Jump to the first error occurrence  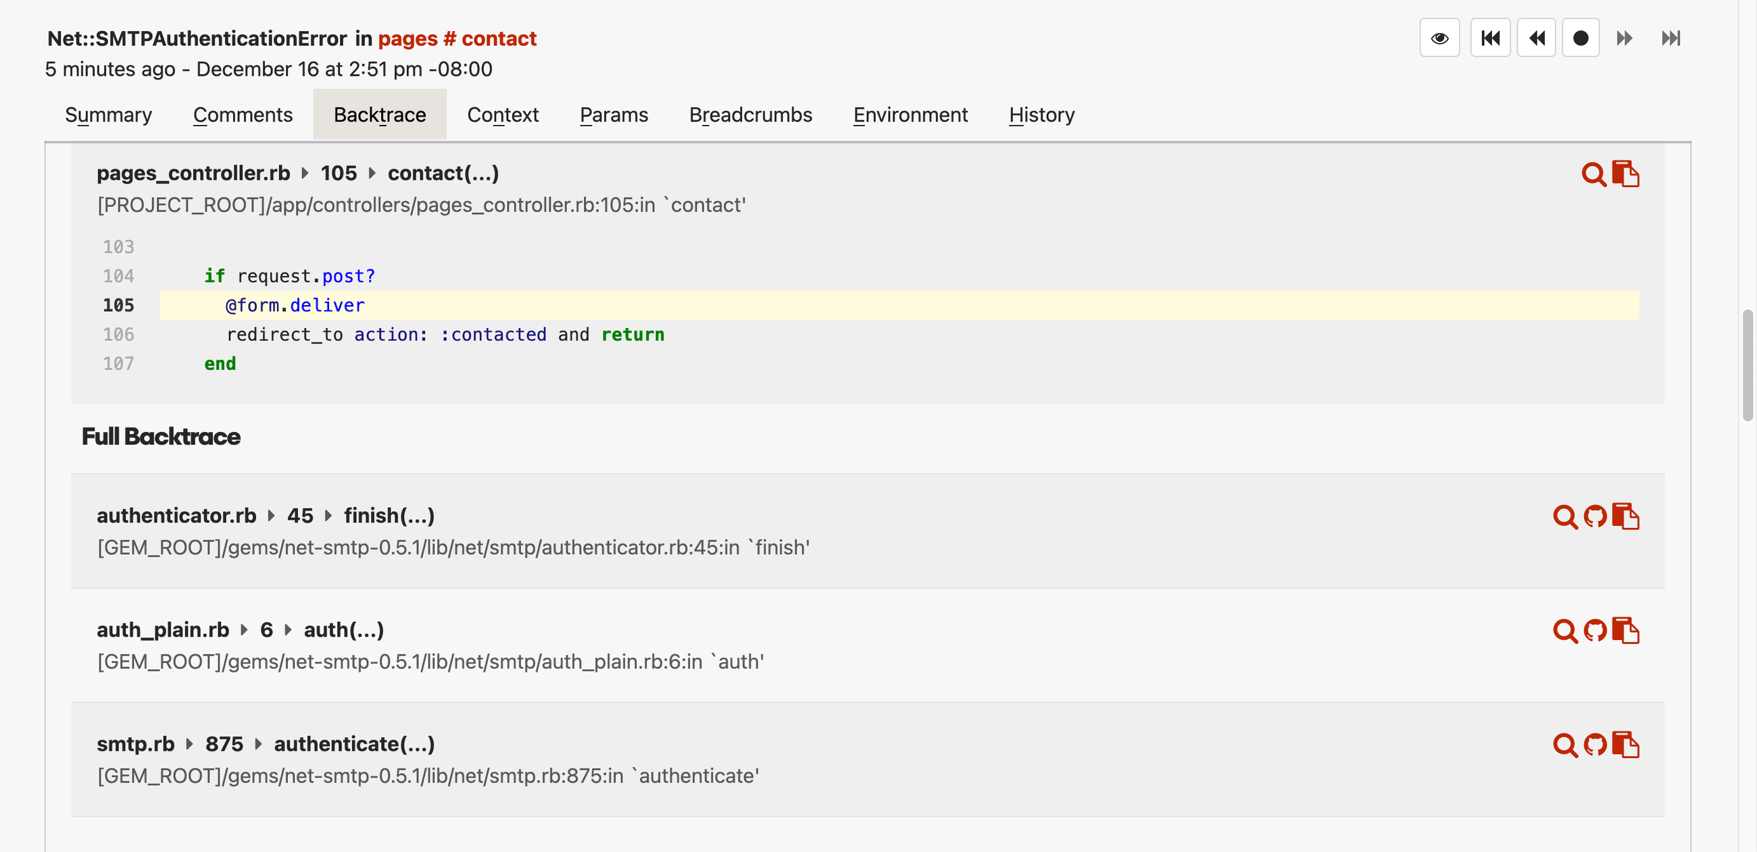pyautogui.click(x=1490, y=38)
